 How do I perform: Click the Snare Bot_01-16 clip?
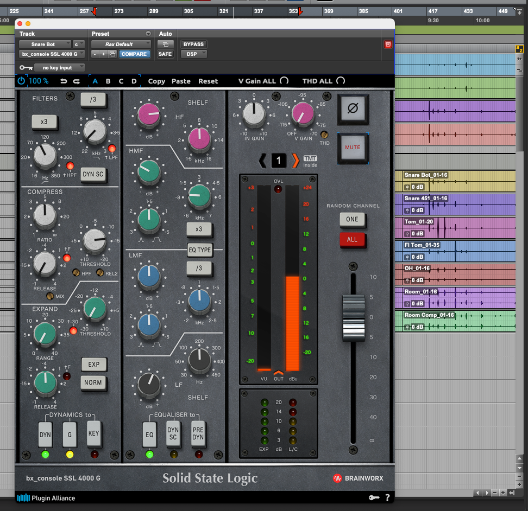click(x=458, y=181)
